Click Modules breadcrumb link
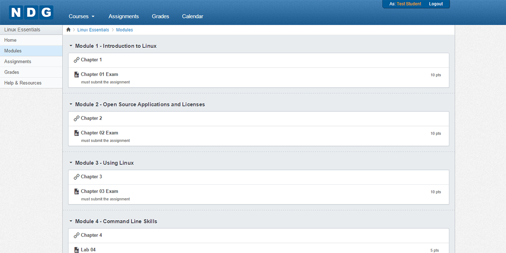The image size is (506, 253). [x=124, y=30]
